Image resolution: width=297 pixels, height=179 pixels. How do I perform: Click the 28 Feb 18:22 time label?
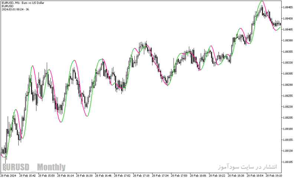point(217,176)
